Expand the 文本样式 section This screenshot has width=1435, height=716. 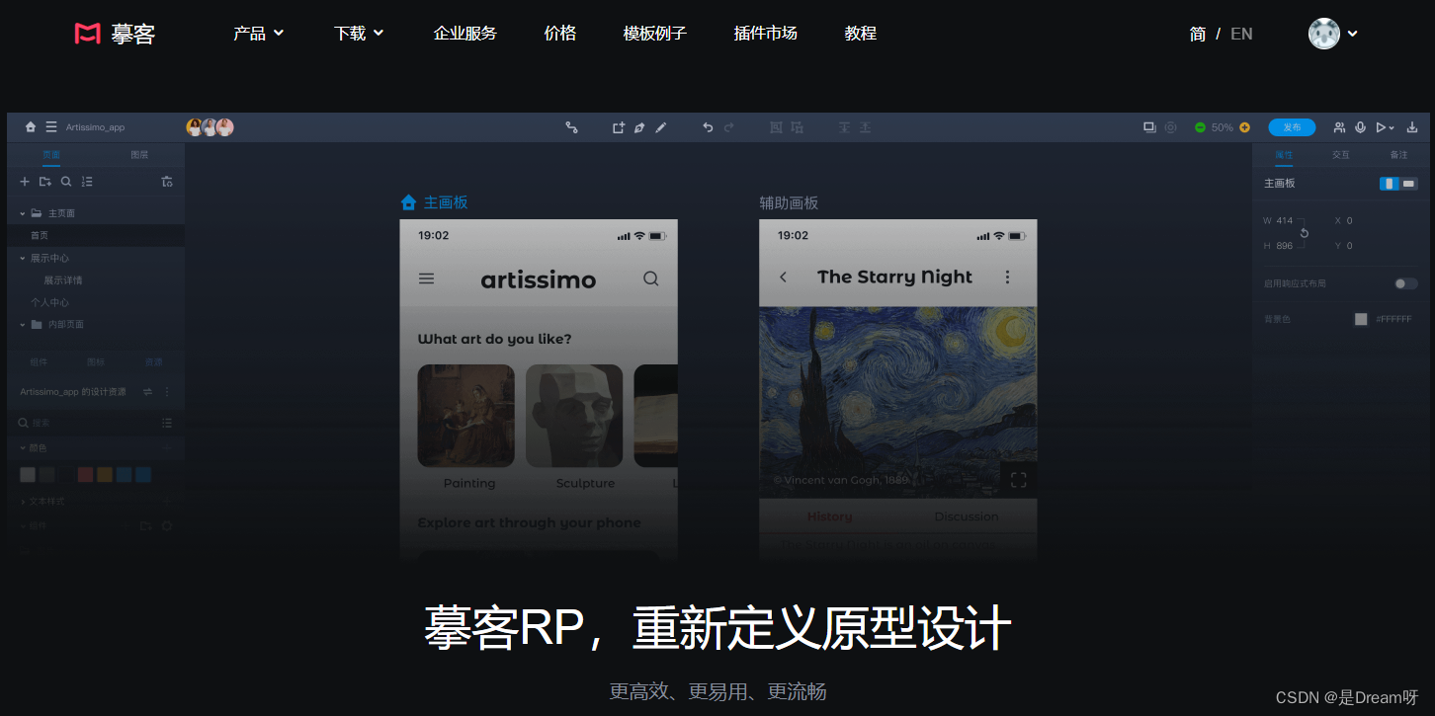point(23,502)
